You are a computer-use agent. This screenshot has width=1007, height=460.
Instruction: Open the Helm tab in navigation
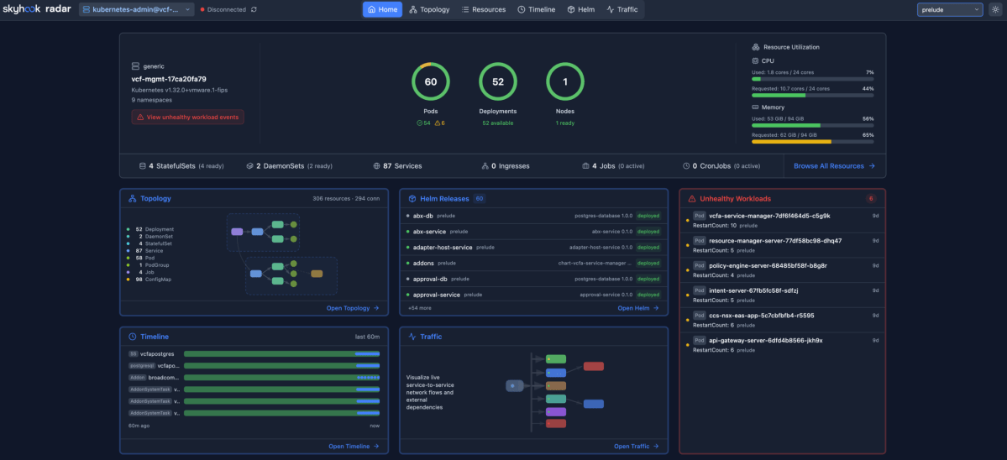(x=581, y=9)
